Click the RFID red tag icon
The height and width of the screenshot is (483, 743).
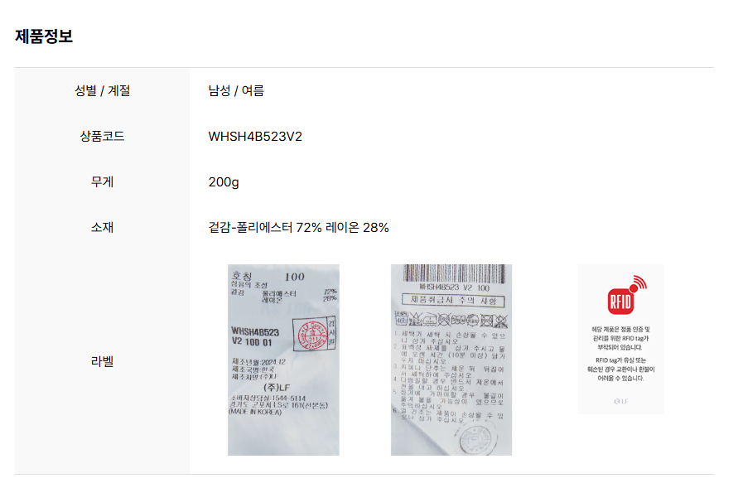coord(625,295)
